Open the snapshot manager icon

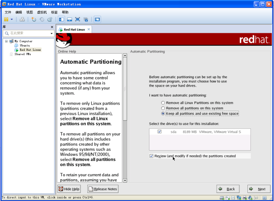50,19
